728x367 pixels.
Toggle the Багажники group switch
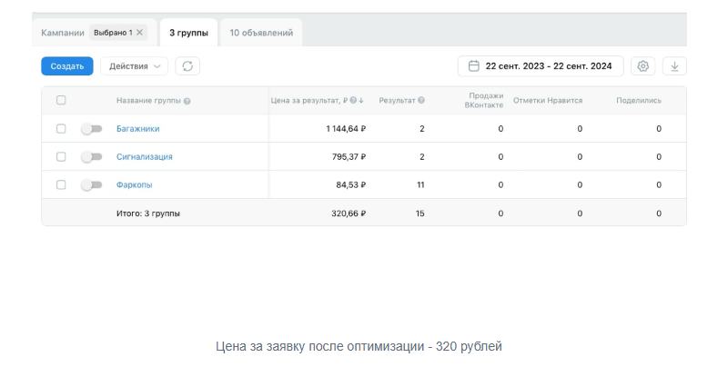pyautogui.click(x=92, y=129)
